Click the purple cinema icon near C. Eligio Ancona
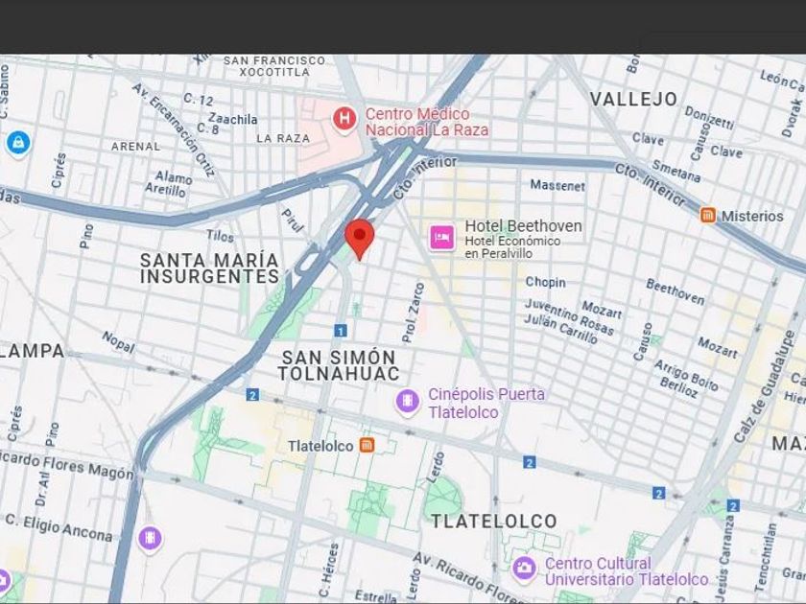The image size is (806, 604). (x=151, y=539)
